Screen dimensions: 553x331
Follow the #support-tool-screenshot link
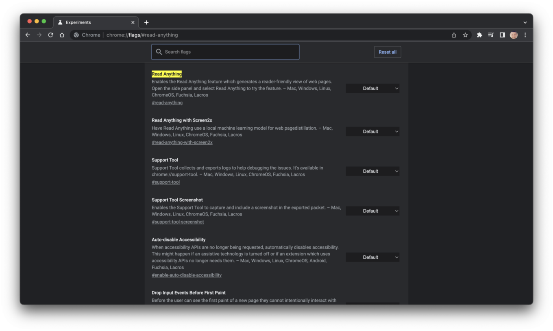(178, 222)
